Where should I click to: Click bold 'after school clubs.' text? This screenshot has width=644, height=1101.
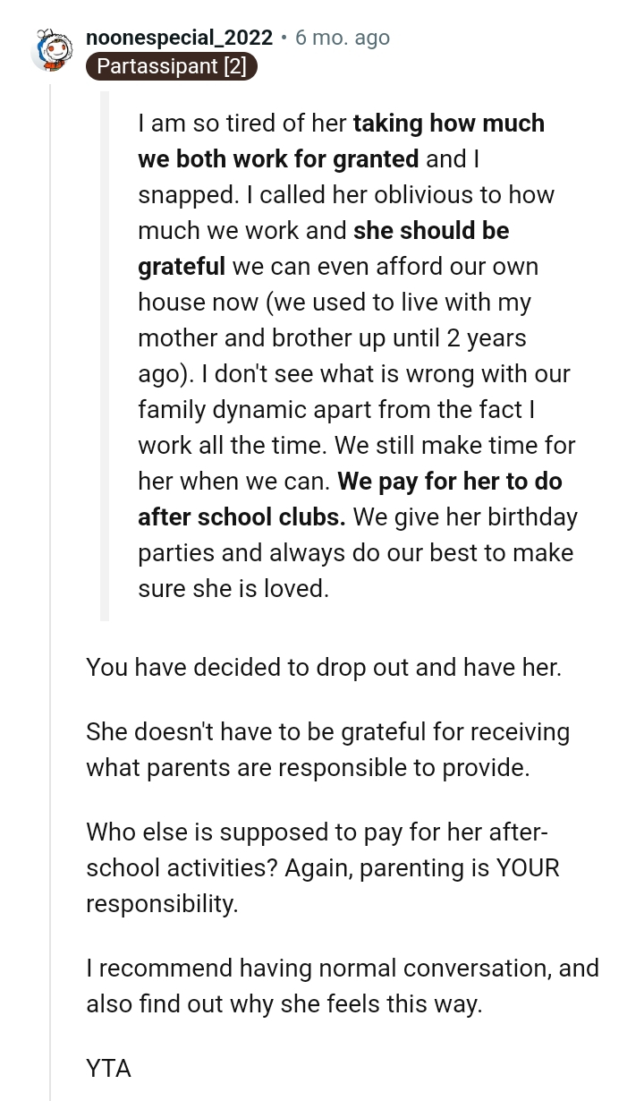coord(241,517)
